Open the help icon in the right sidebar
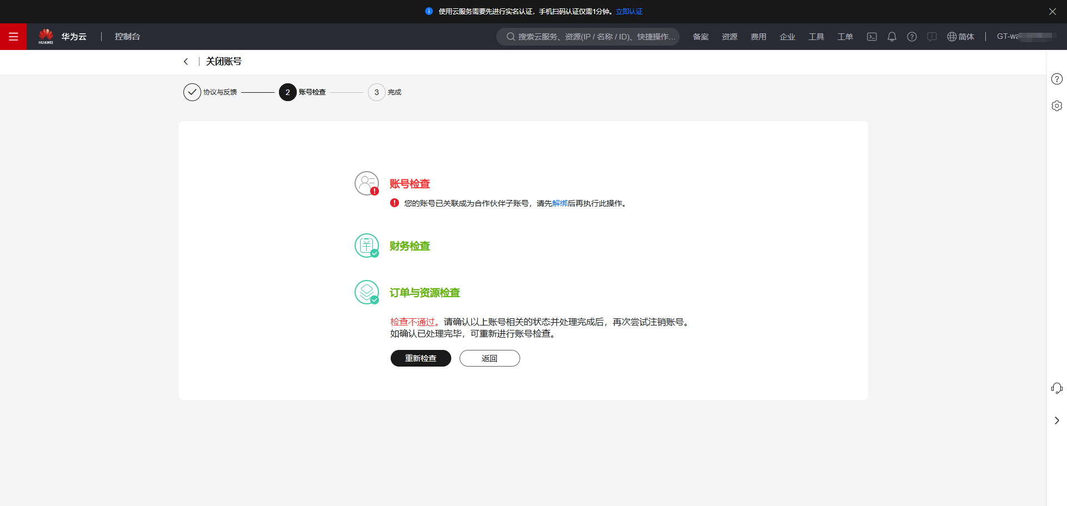 [1057, 79]
